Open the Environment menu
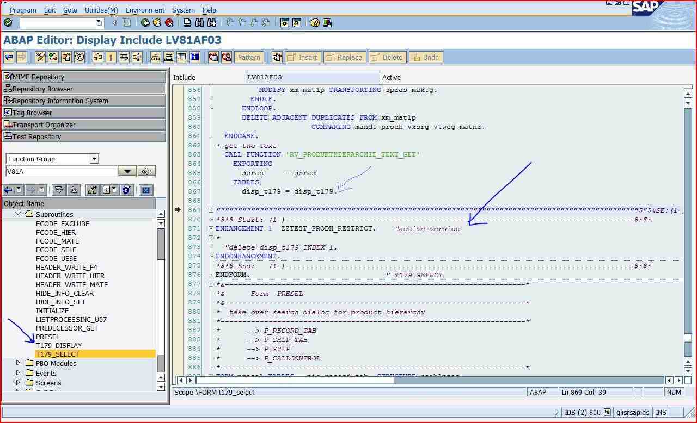The height and width of the screenshot is (423, 697). click(x=145, y=10)
